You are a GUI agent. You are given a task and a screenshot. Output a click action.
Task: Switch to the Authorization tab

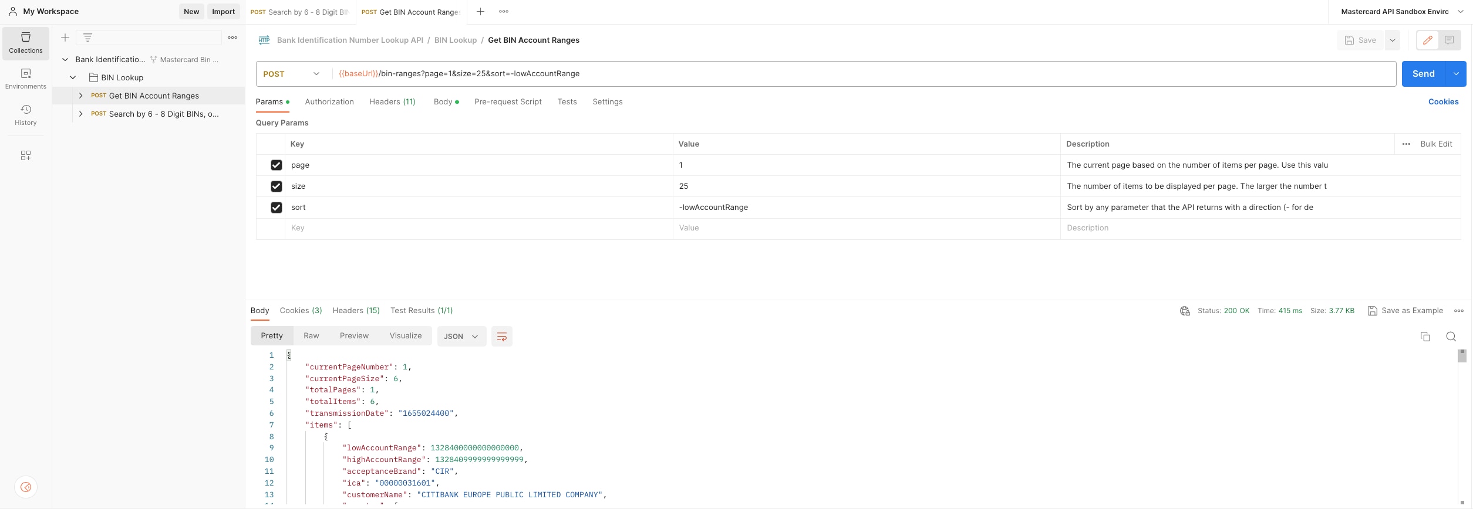point(329,101)
